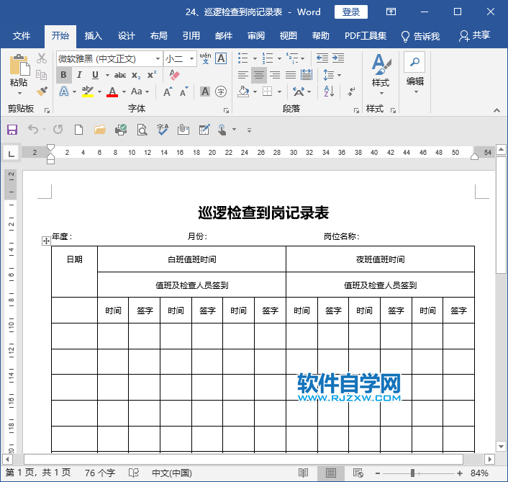Viewport: 508px width, 482px height.
Task: Switch to the 插入 tab
Action: (x=94, y=36)
